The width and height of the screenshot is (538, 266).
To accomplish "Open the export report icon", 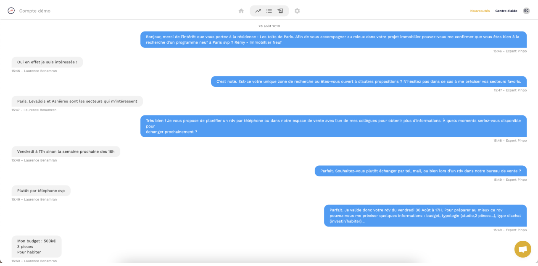I will click(x=280, y=11).
